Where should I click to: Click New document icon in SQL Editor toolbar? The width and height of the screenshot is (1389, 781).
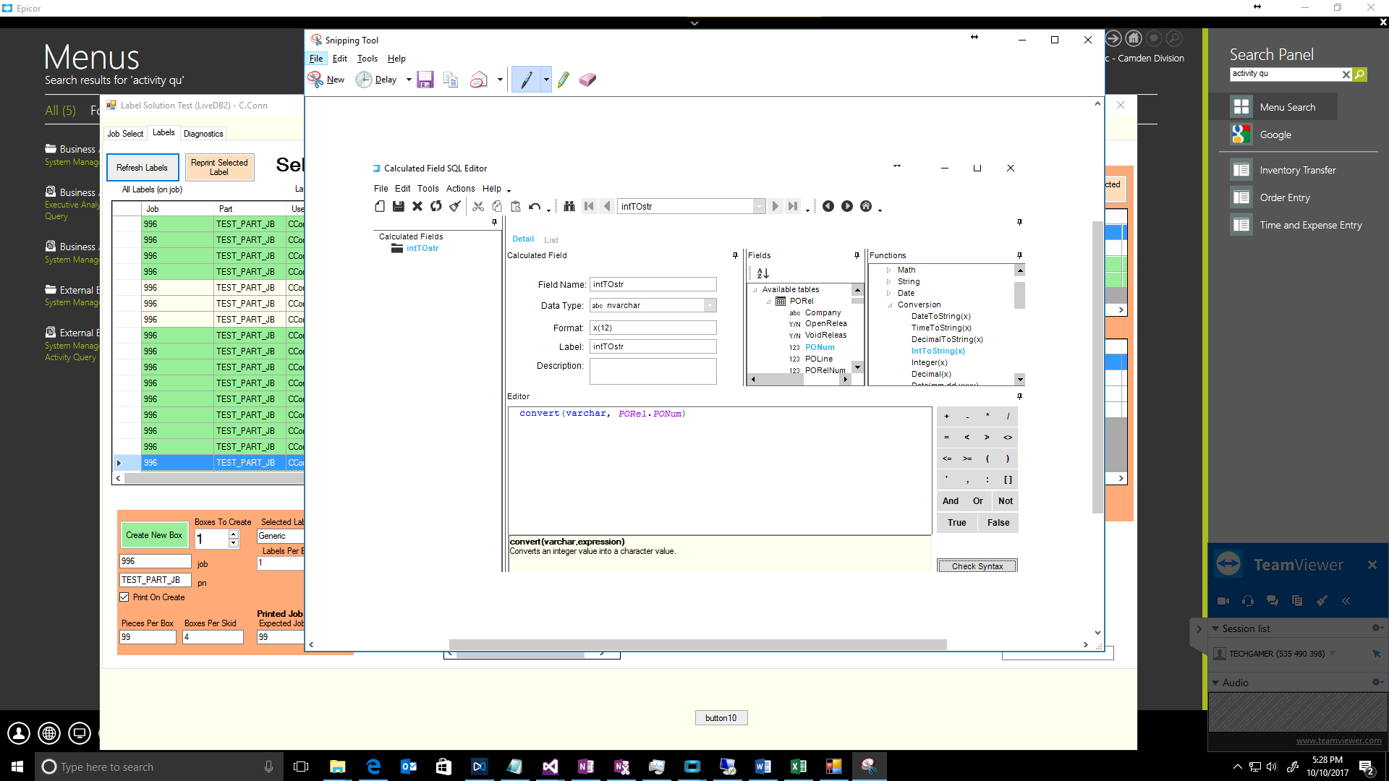point(380,206)
